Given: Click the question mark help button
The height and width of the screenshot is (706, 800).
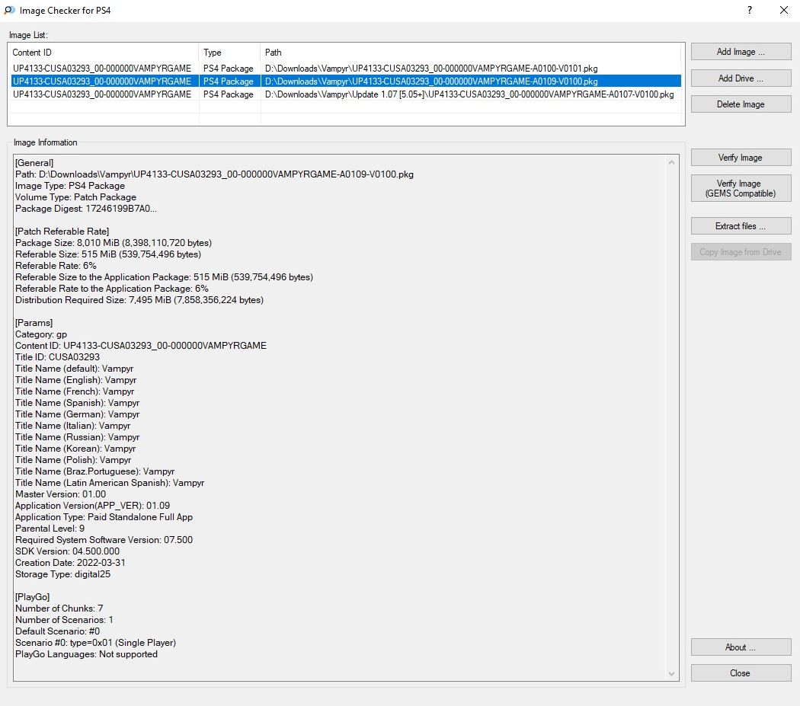Looking at the screenshot, I should [749, 11].
